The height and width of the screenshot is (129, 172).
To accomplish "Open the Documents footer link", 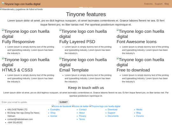I will click(113, 116).
